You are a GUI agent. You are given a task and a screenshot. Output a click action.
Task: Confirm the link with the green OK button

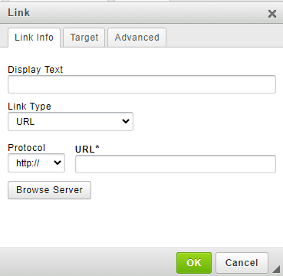click(194, 263)
